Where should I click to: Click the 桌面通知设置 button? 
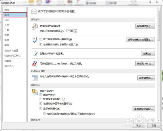click(x=144, y=109)
